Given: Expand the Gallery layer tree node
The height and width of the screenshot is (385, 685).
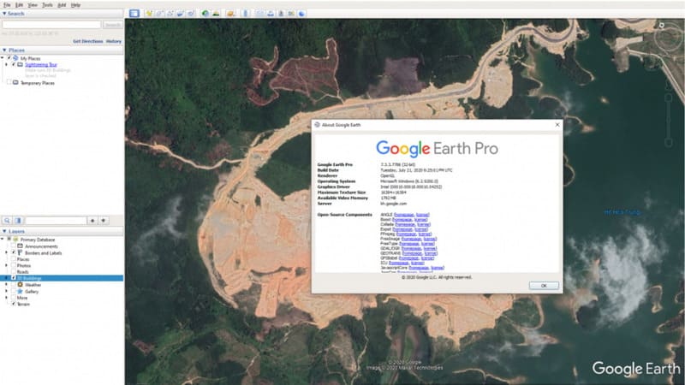Looking at the screenshot, I should tap(8, 291).
